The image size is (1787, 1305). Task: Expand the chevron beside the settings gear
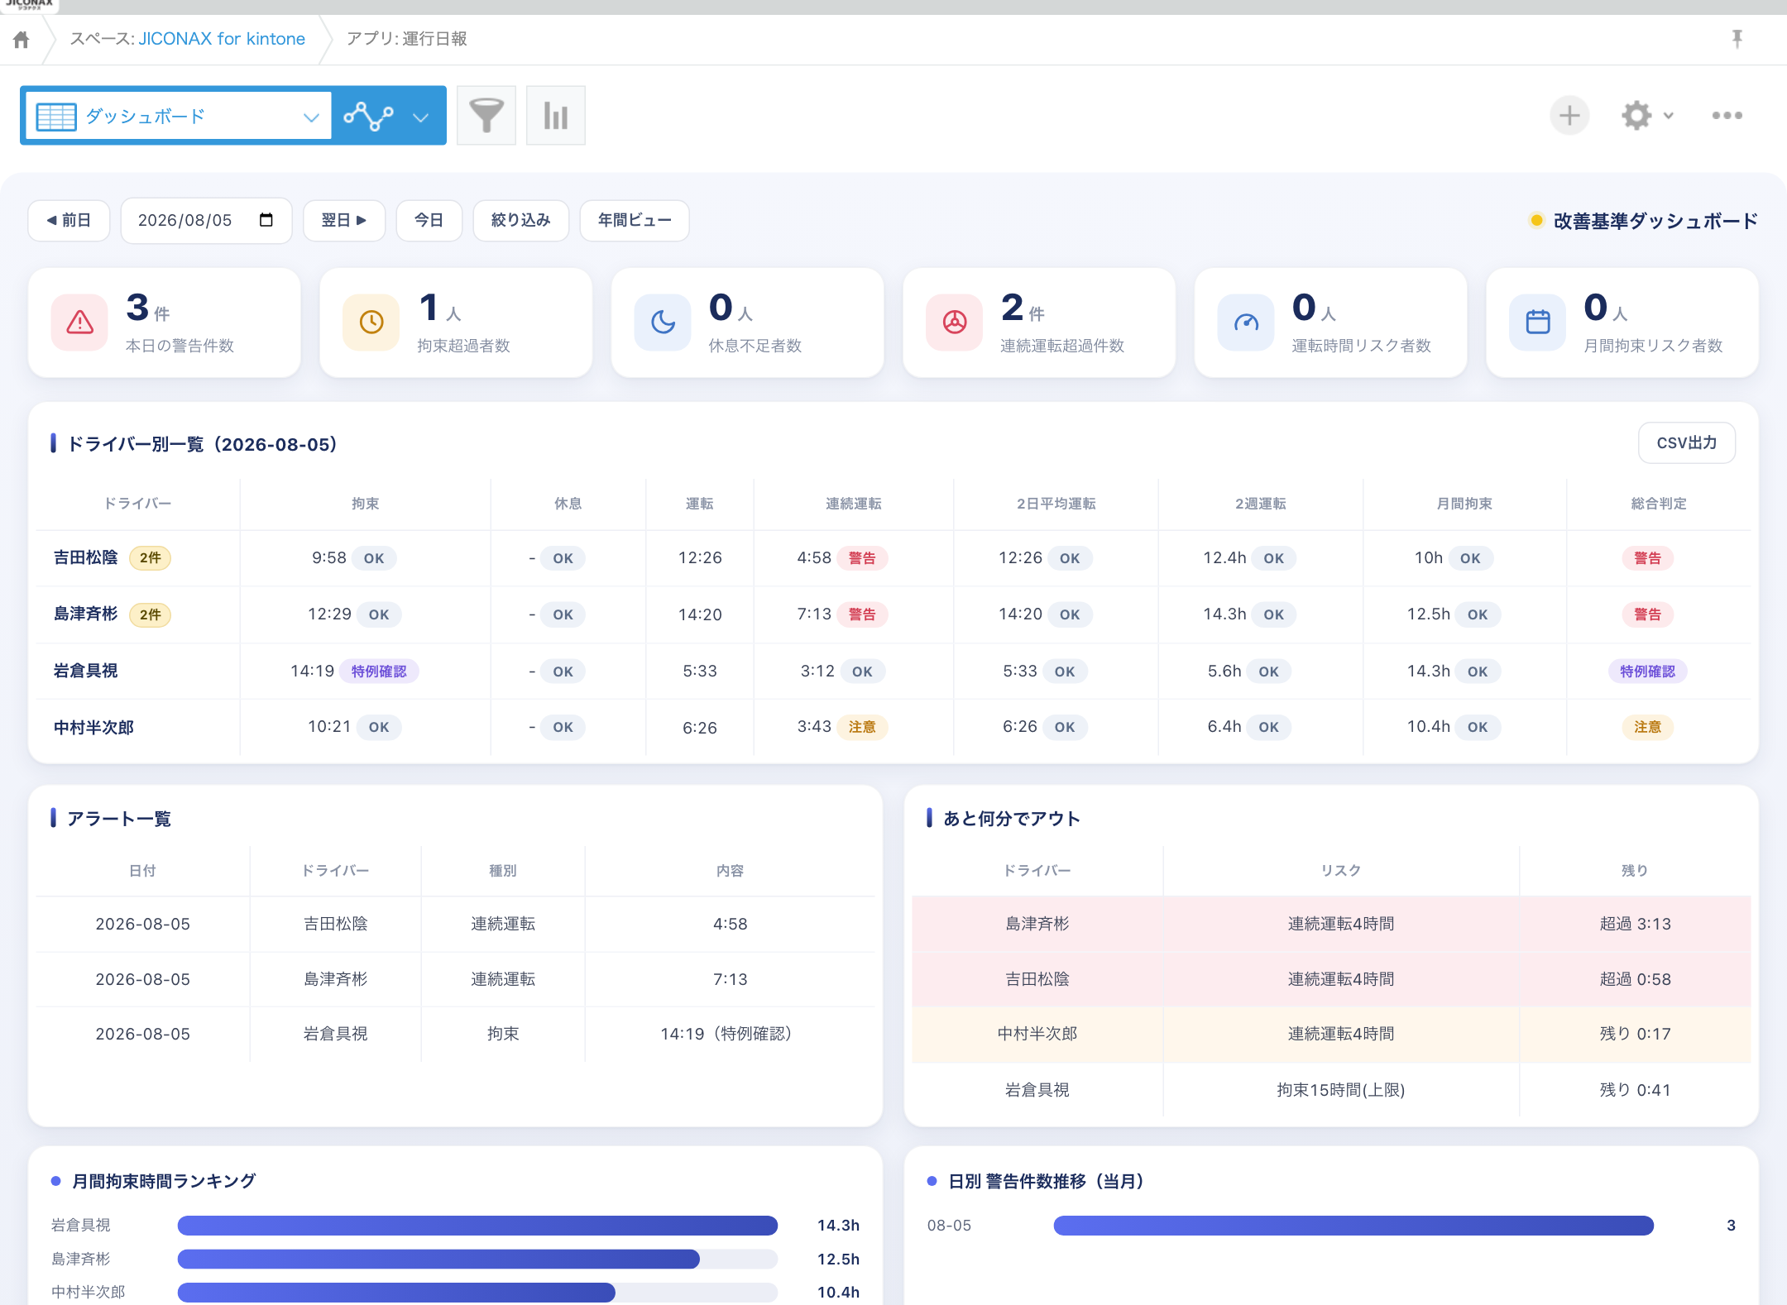1669,116
